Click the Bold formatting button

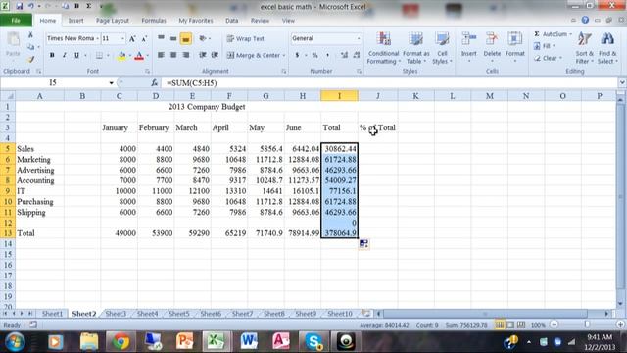point(52,55)
